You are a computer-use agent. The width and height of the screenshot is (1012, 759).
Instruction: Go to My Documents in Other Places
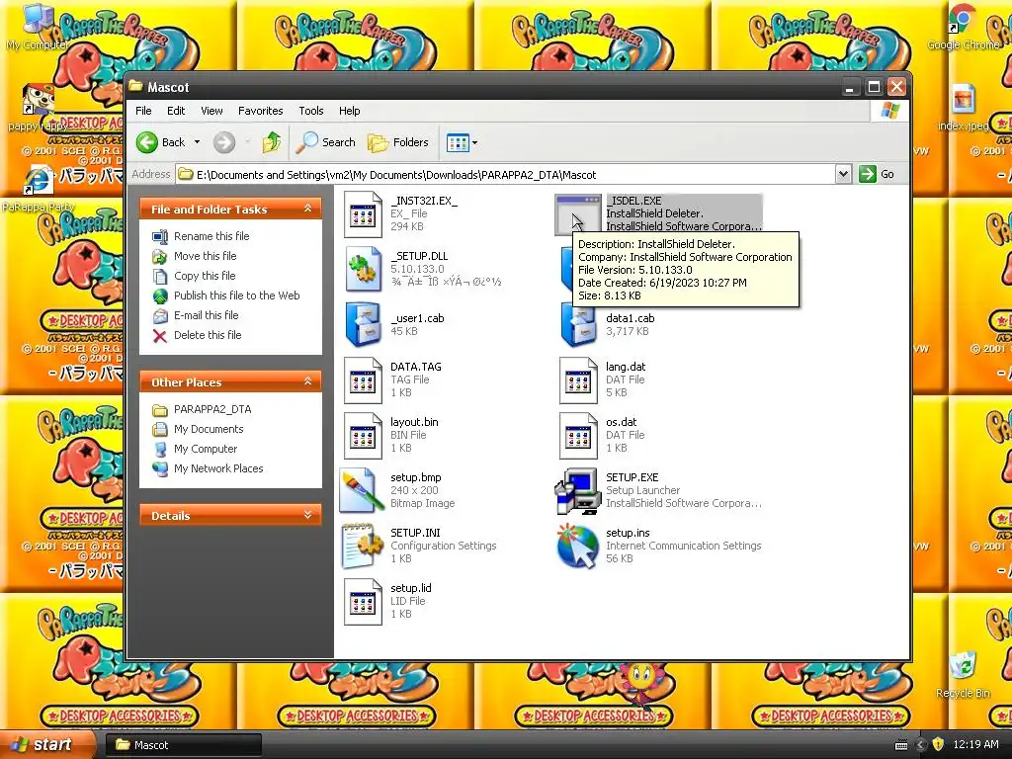209,429
